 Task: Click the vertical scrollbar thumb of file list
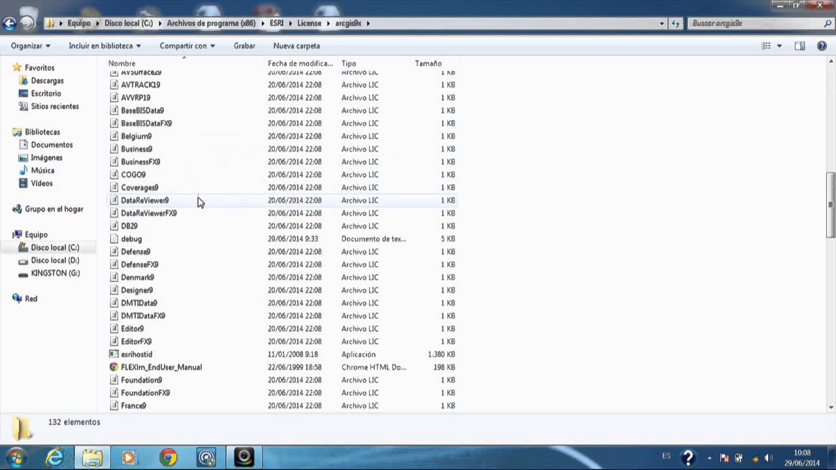[x=831, y=205]
